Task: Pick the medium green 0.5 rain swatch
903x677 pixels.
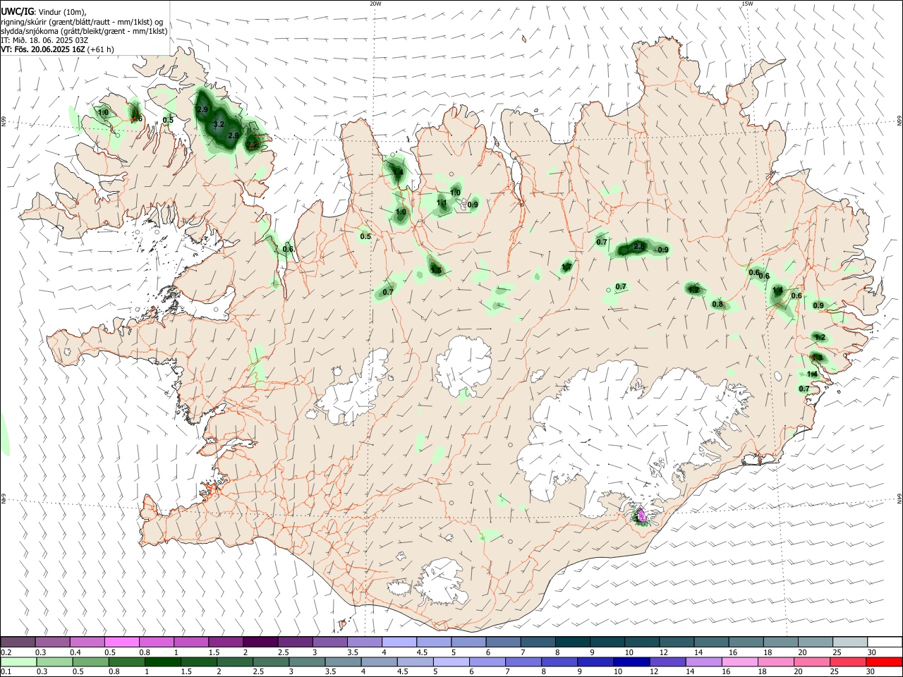Action: click(90, 661)
